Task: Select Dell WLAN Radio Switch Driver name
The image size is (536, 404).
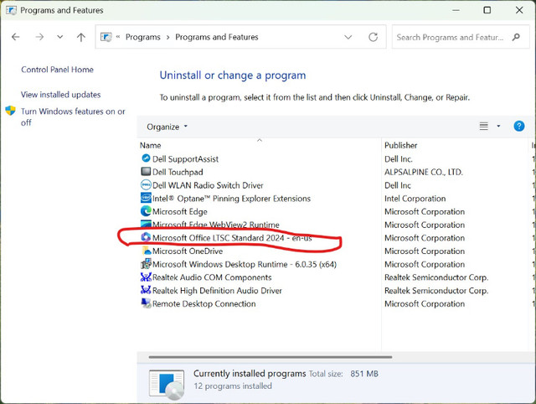Action: pyautogui.click(x=208, y=185)
